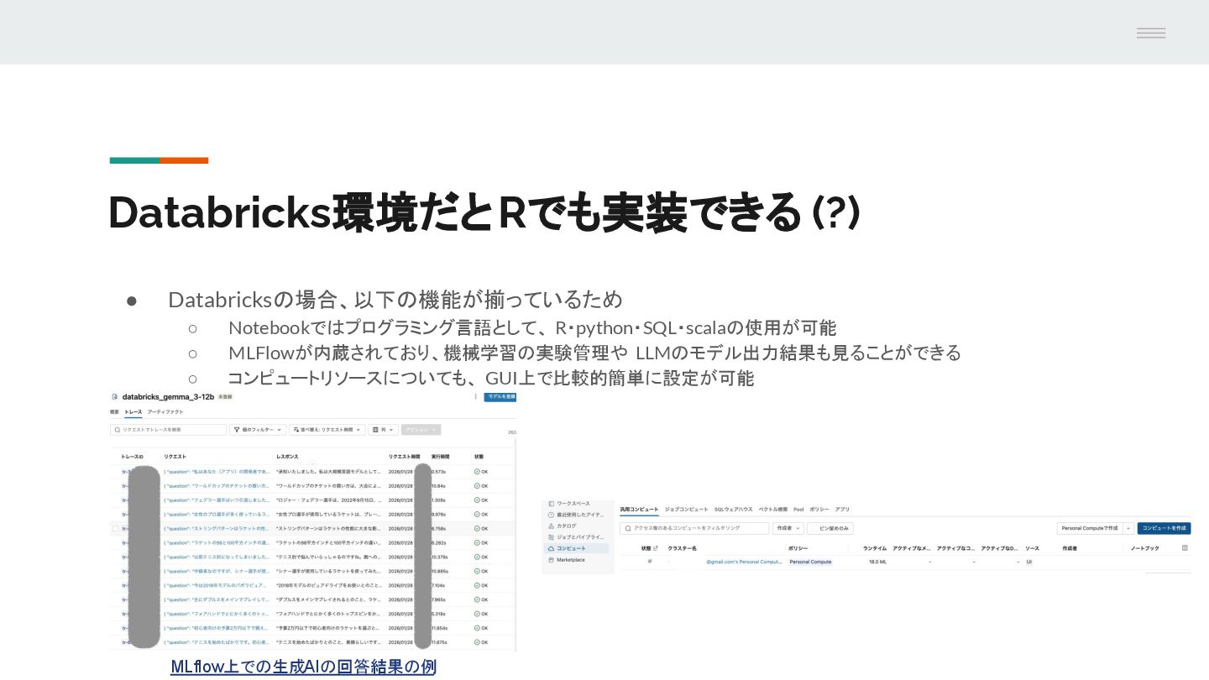
Task: Open the 作成者 filter dropdown
Action: click(x=788, y=528)
